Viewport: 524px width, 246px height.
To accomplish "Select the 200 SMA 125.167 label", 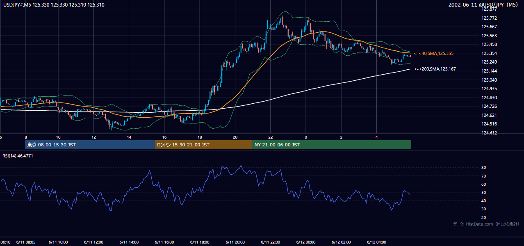I will [x=435, y=69].
